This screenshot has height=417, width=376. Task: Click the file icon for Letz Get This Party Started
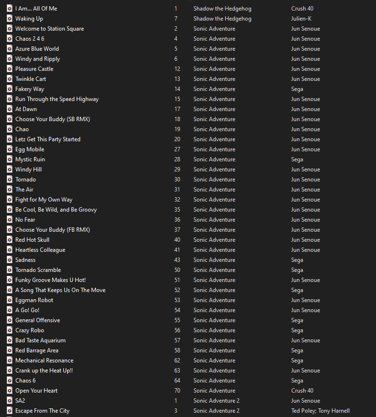(x=9, y=139)
